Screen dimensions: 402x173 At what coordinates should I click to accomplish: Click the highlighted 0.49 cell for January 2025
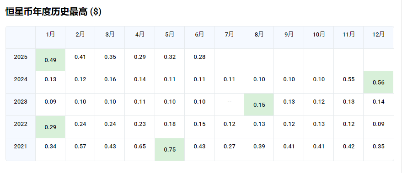coord(50,60)
